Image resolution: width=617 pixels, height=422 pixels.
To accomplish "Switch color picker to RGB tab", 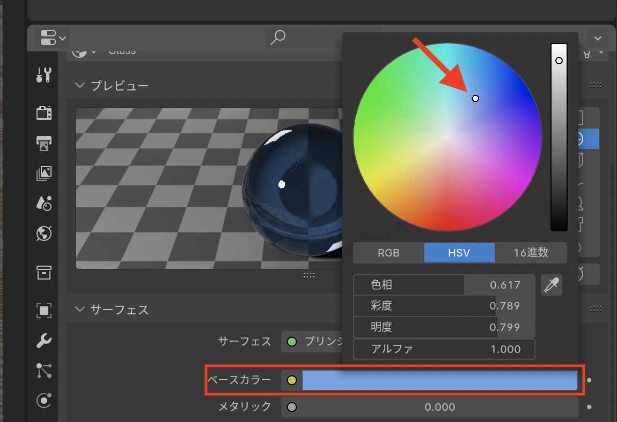I will click(x=388, y=253).
